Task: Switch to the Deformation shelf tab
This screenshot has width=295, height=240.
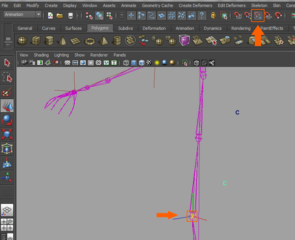Action: 154,28
